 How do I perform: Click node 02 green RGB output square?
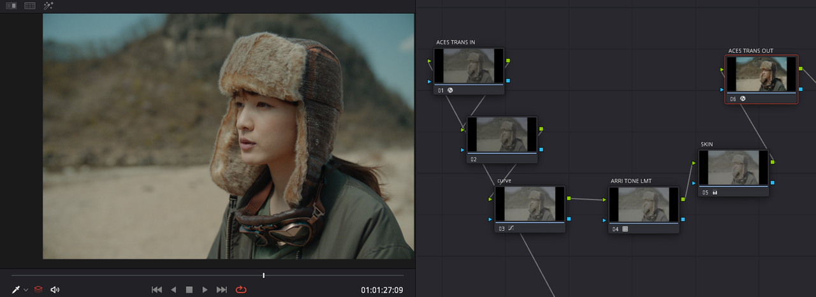pyautogui.click(x=541, y=129)
